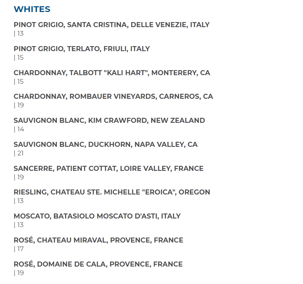Screen dimensions: 303x284
Task: Select Chardonnay Talbott "Kali Hart" entry
Action: click(112, 73)
